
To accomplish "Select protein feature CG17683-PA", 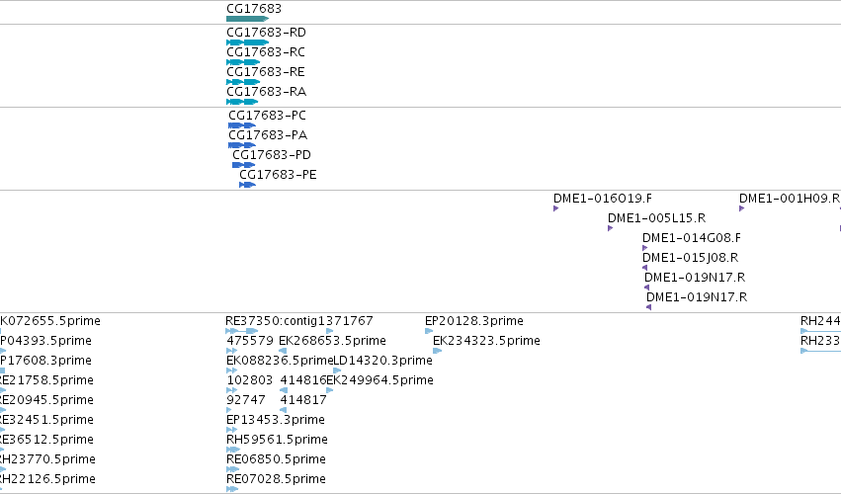I will pos(242,145).
